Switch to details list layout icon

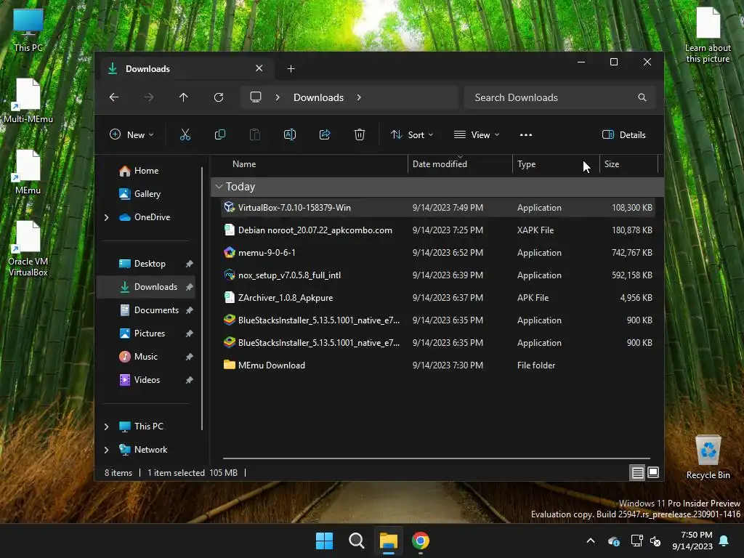[637, 472]
